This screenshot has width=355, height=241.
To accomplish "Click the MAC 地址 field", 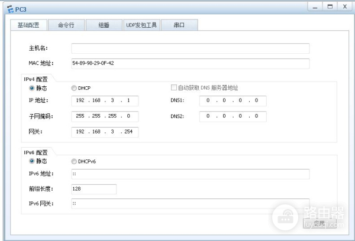I will pyautogui.click(x=190, y=63).
